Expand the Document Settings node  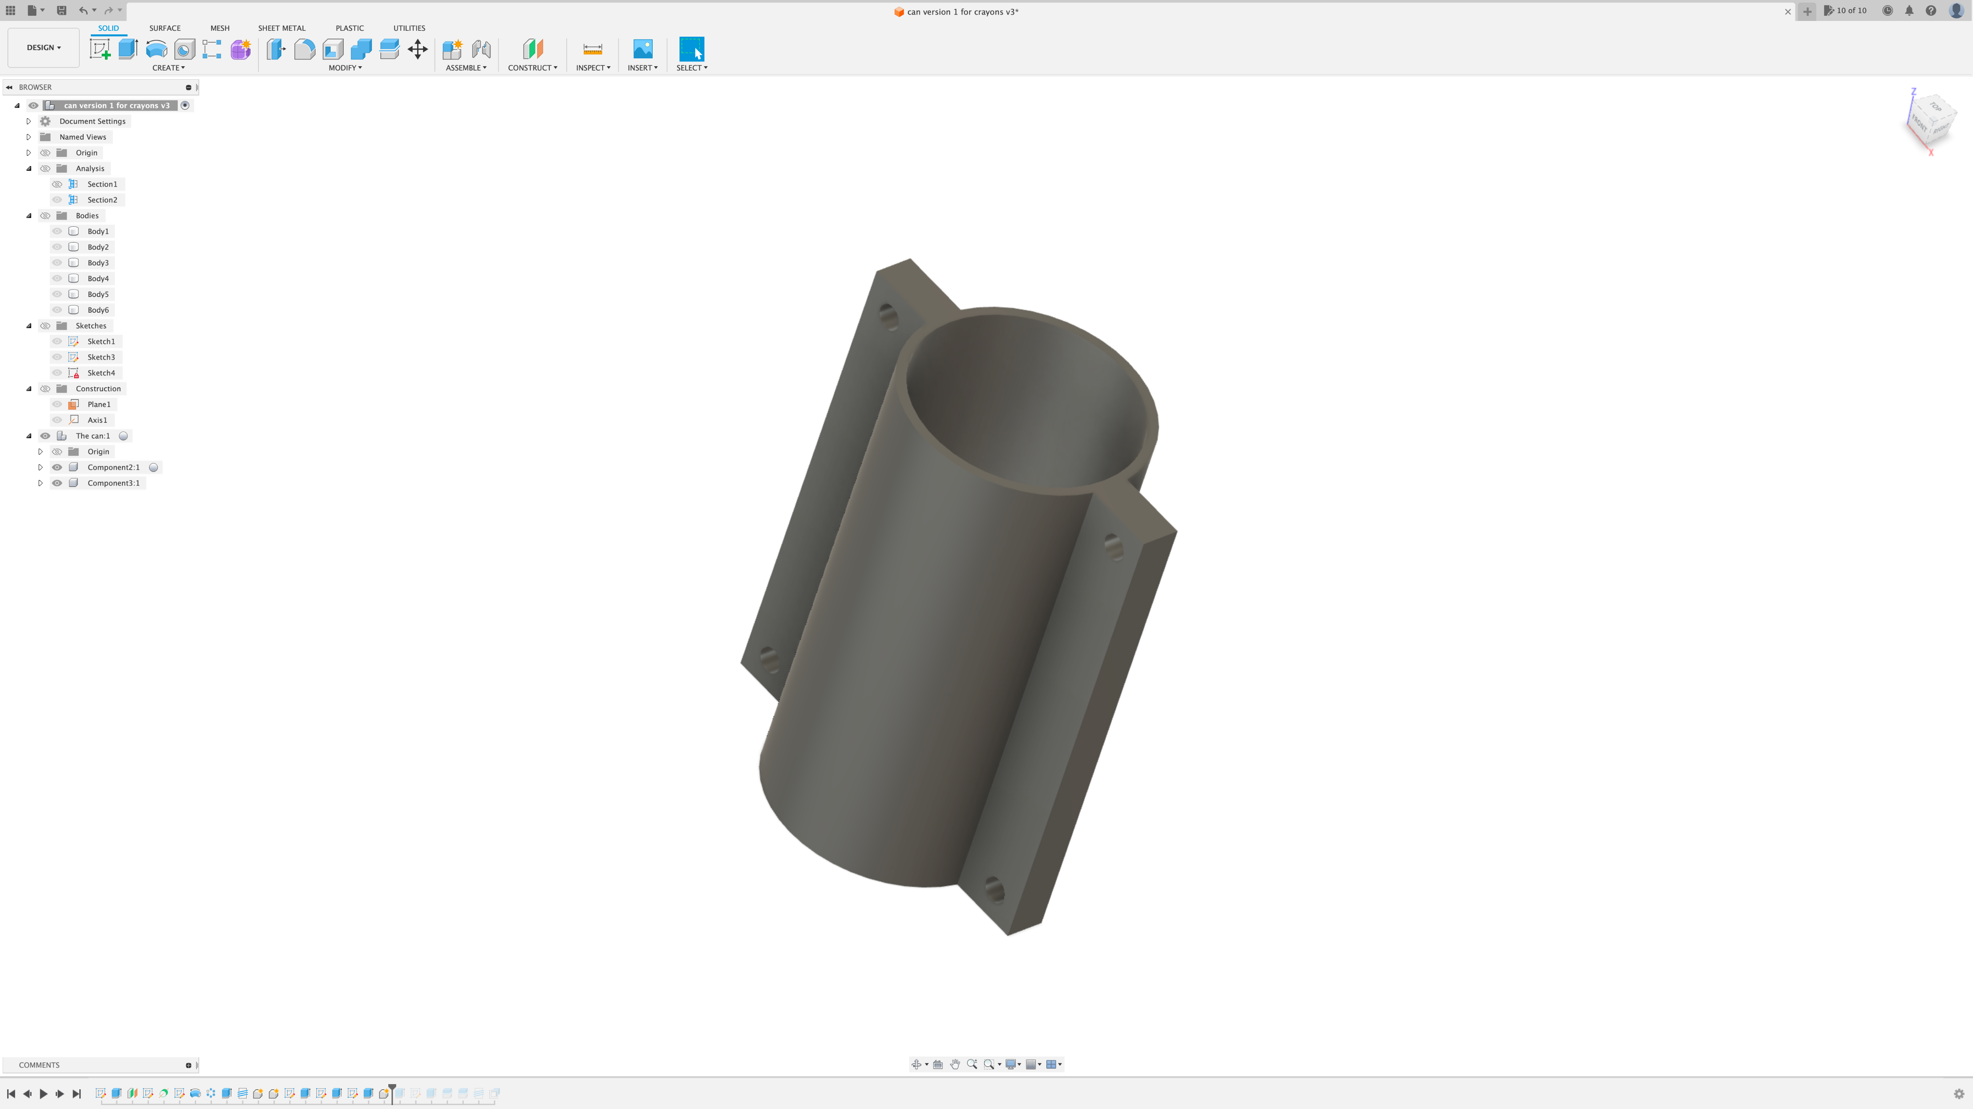click(29, 121)
